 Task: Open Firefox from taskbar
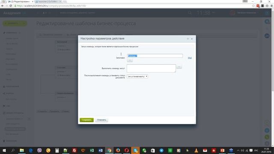[118, 150]
